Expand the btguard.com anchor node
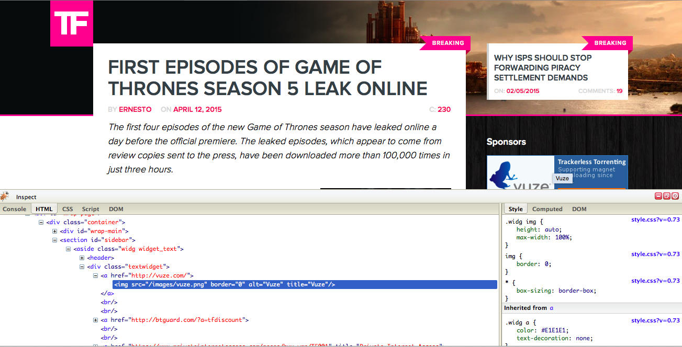The height and width of the screenshot is (347, 682). click(96, 320)
